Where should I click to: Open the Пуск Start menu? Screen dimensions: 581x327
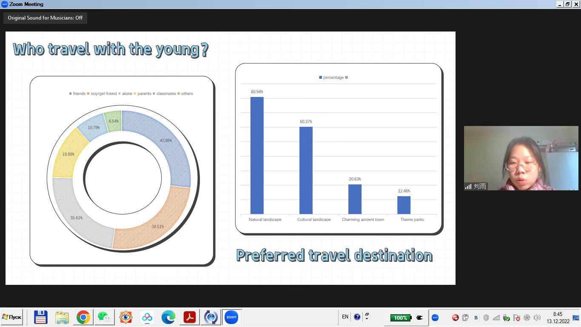pos(11,317)
